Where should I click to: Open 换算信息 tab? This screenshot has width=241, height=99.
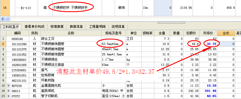76,27
